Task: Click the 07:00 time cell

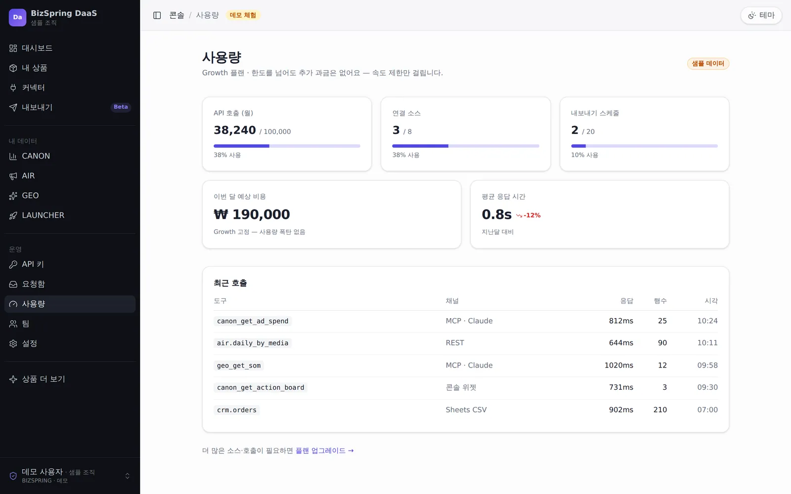Action: click(707, 410)
